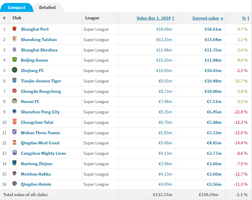This screenshot has height=200, width=252.
Task: Open the Changchun Yatai club link
Action: click(x=37, y=123)
